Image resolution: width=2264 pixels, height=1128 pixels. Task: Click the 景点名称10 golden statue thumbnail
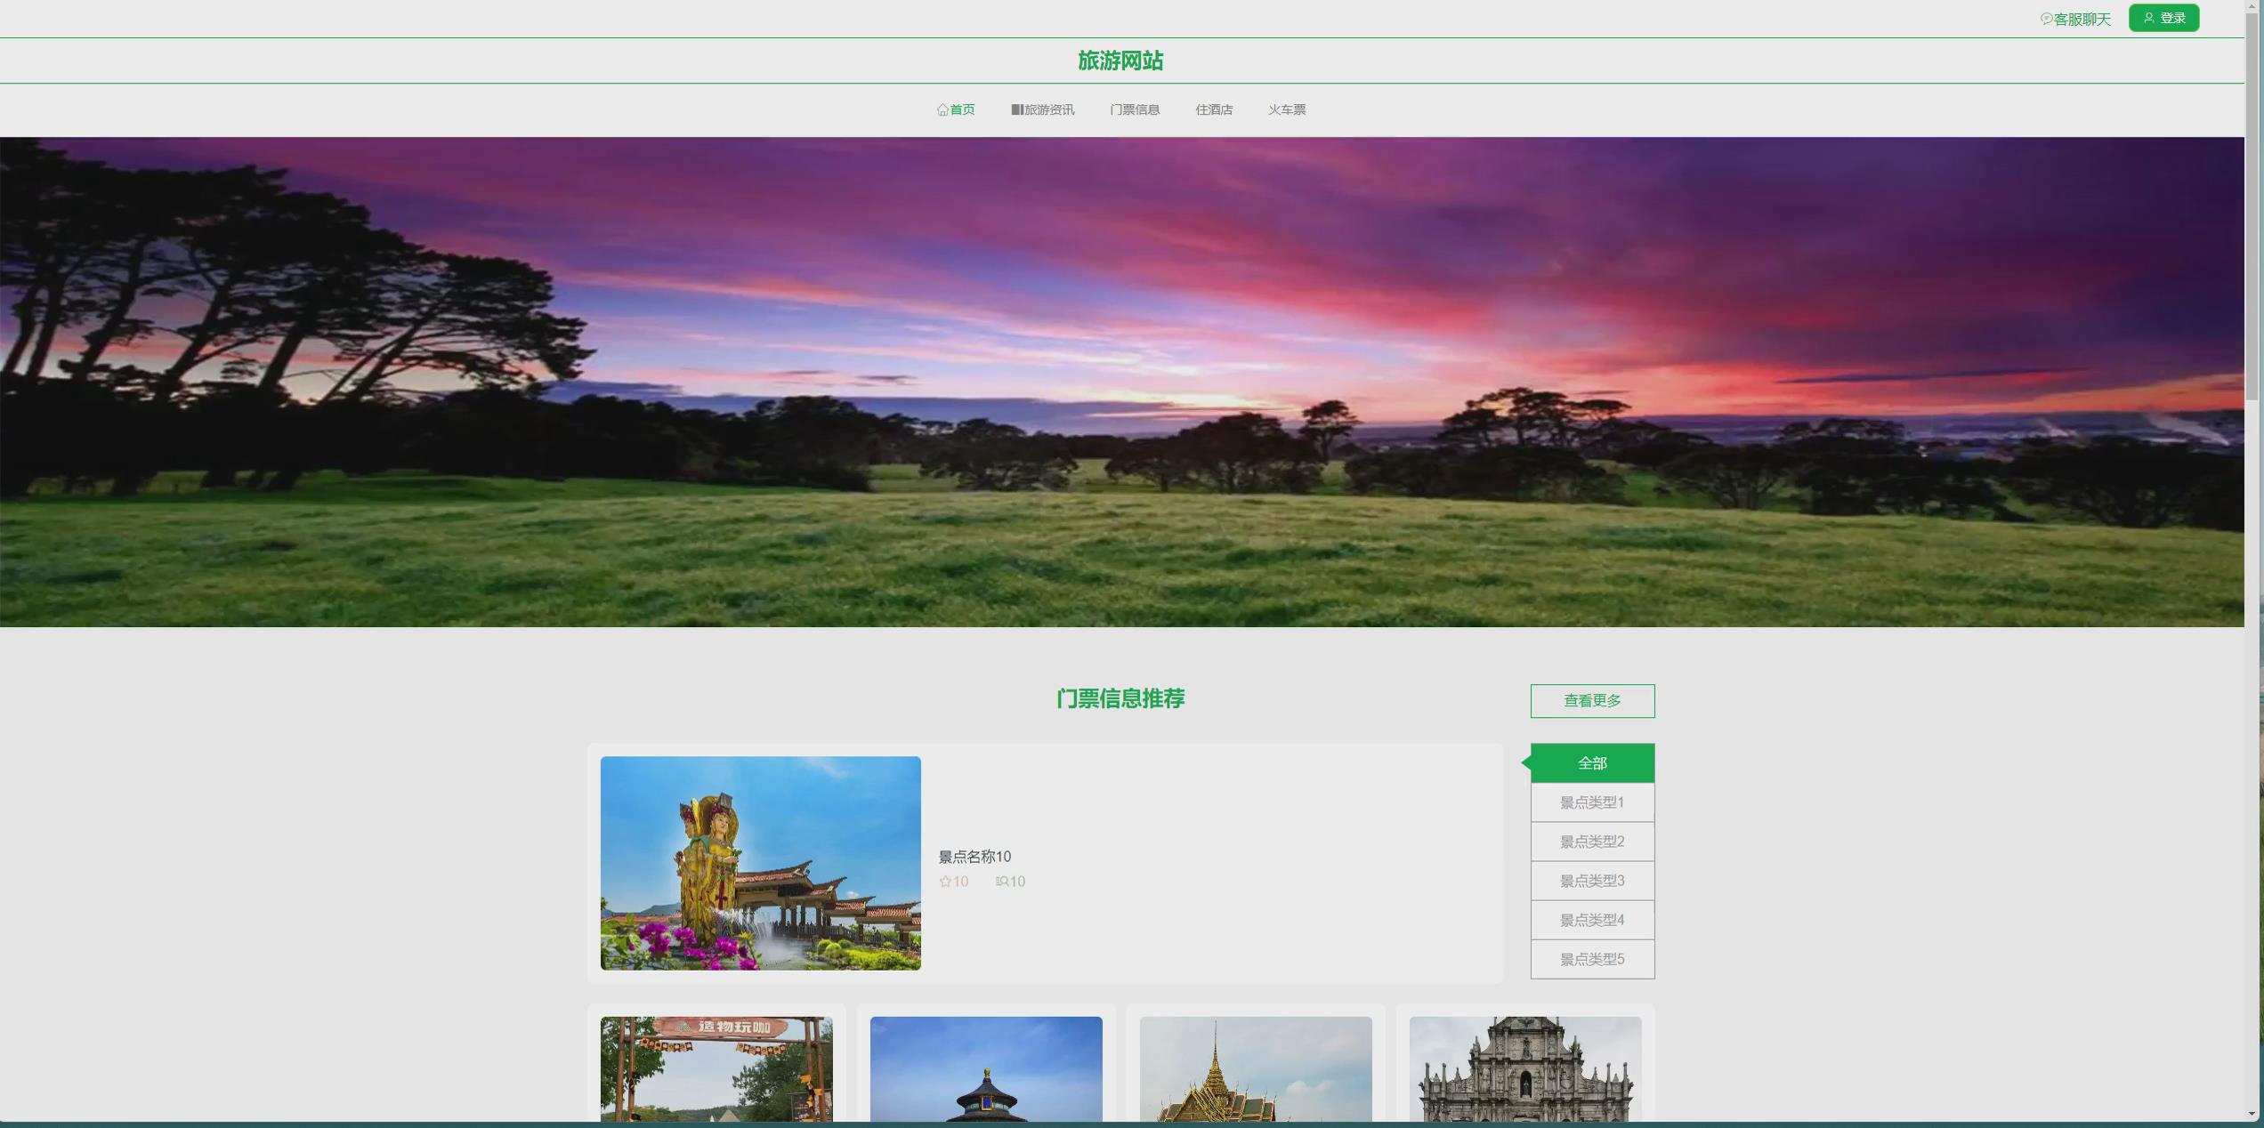[759, 862]
